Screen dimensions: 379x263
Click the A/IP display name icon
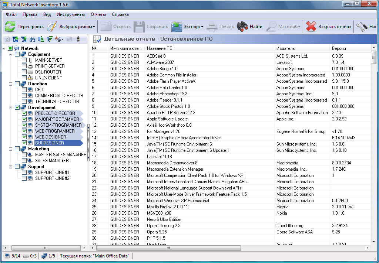coord(58,39)
